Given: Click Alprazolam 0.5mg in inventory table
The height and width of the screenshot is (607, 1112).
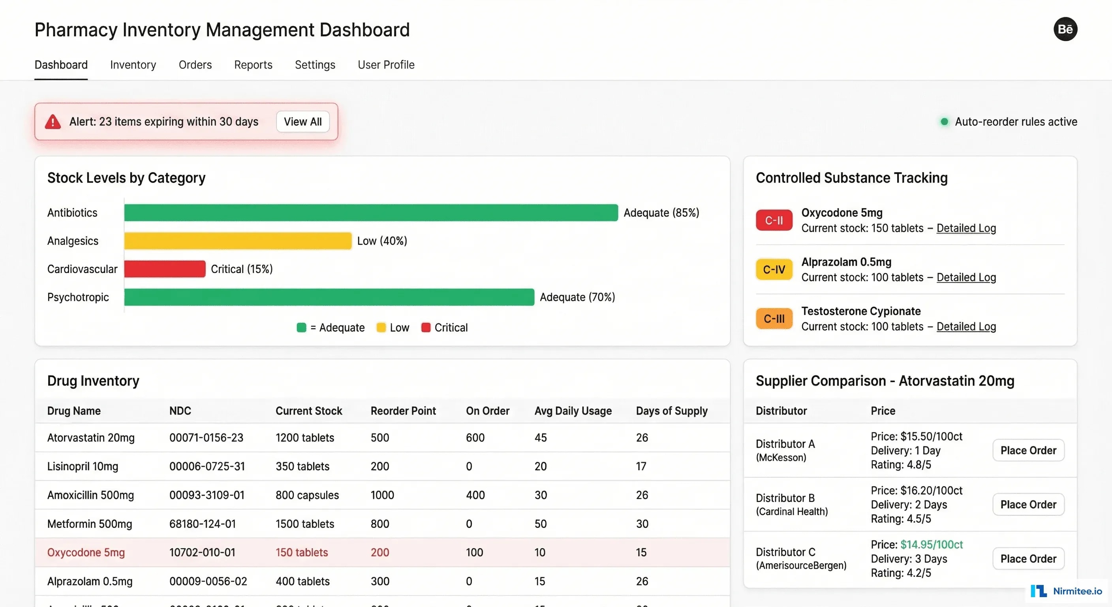Looking at the screenshot, I should pos(90,581).
